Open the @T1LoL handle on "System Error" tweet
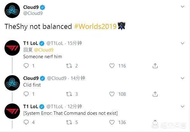 tap(55, 107)
